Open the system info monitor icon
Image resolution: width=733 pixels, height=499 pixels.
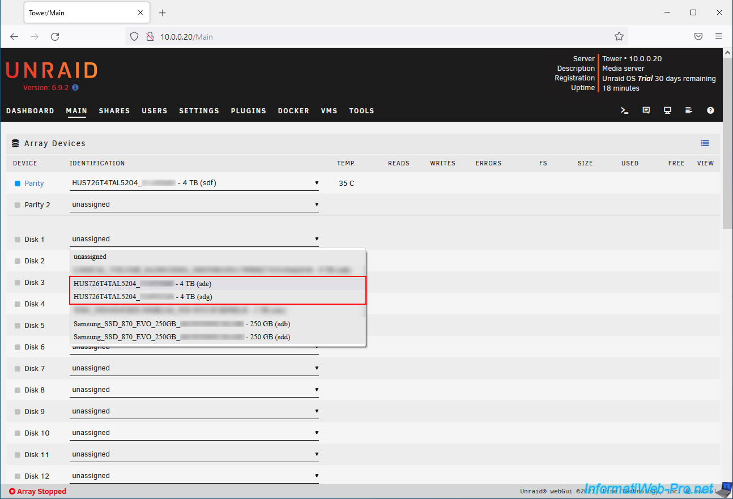click(x=667, y=110)
